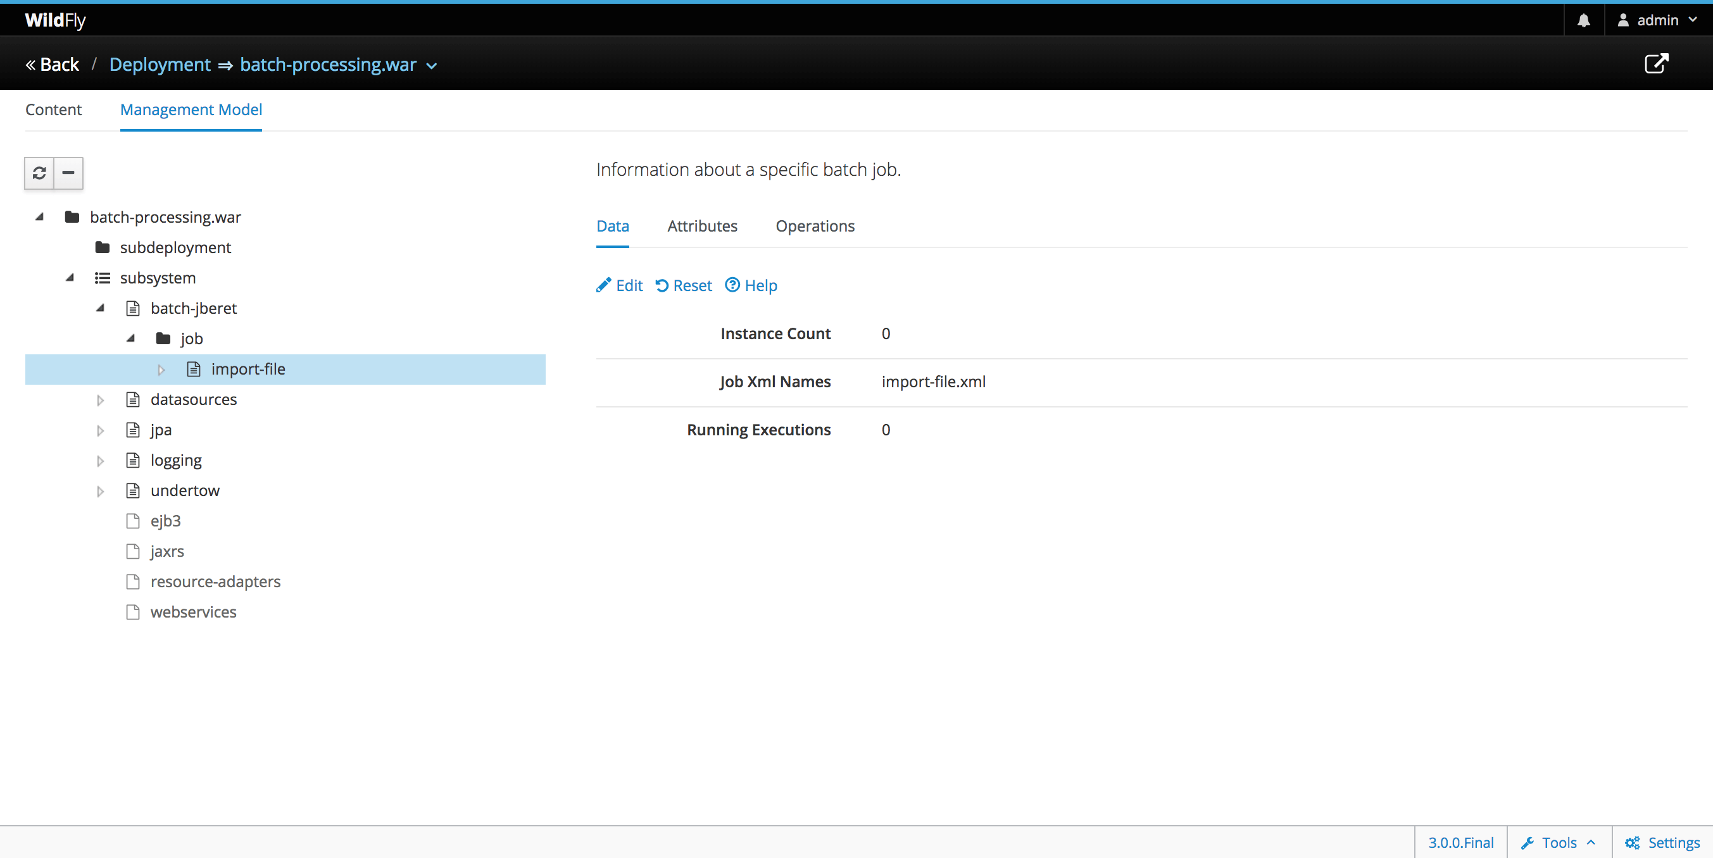Select the Management Model tab
Image resolution: width=1713 pixels, height=858 pixels.
point(191,109)
